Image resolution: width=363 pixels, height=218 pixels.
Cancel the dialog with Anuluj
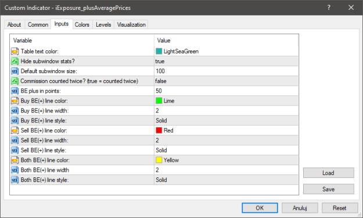(x=300, y=208)
